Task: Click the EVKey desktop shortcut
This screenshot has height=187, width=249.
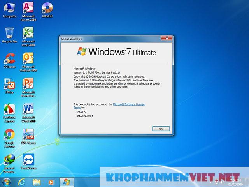Action: pos(9,86)
